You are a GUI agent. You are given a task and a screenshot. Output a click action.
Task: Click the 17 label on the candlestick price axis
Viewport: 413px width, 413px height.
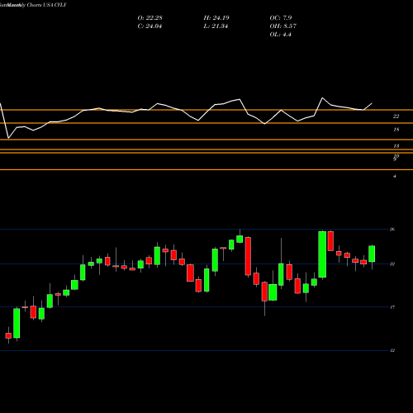392,307
